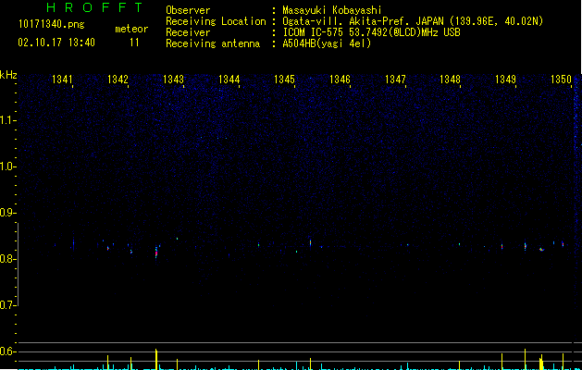Click the 1347 time axis marker

[395, 80]
